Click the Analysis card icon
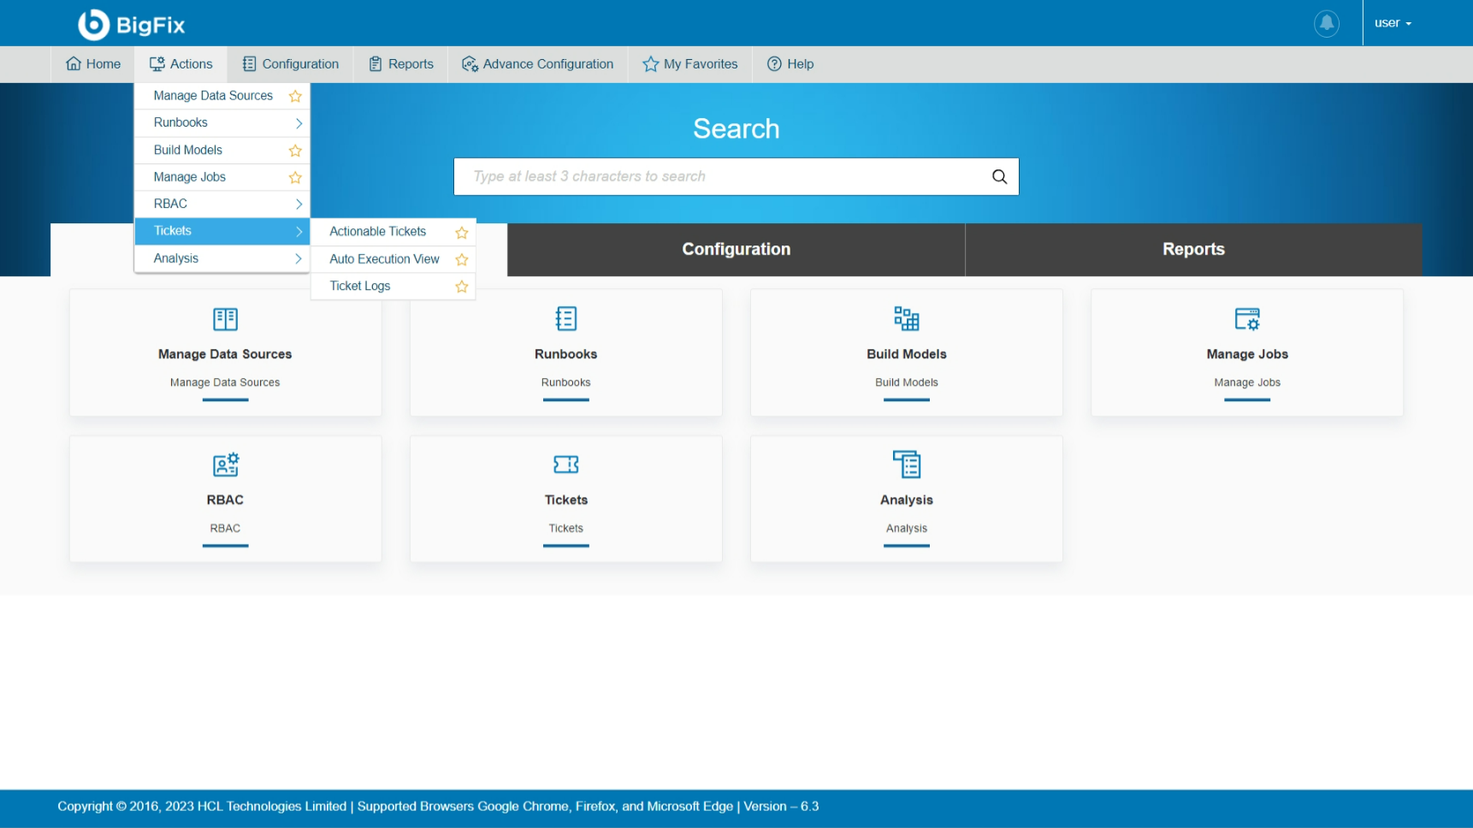The width and height of the screenshot is (1473, 828). tap(907, 464)
